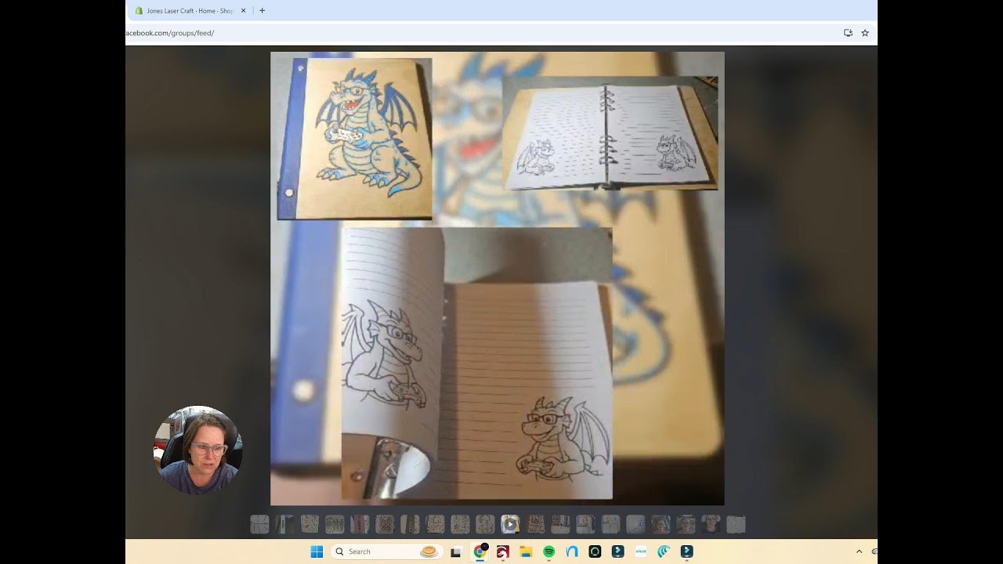The height and width of the screenshot is (564, 1003).
Task: Select the video thumbnail with play icon
Action: pos(510,524)
